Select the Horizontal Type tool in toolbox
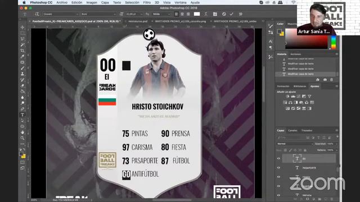 click(x=22, y=114)
